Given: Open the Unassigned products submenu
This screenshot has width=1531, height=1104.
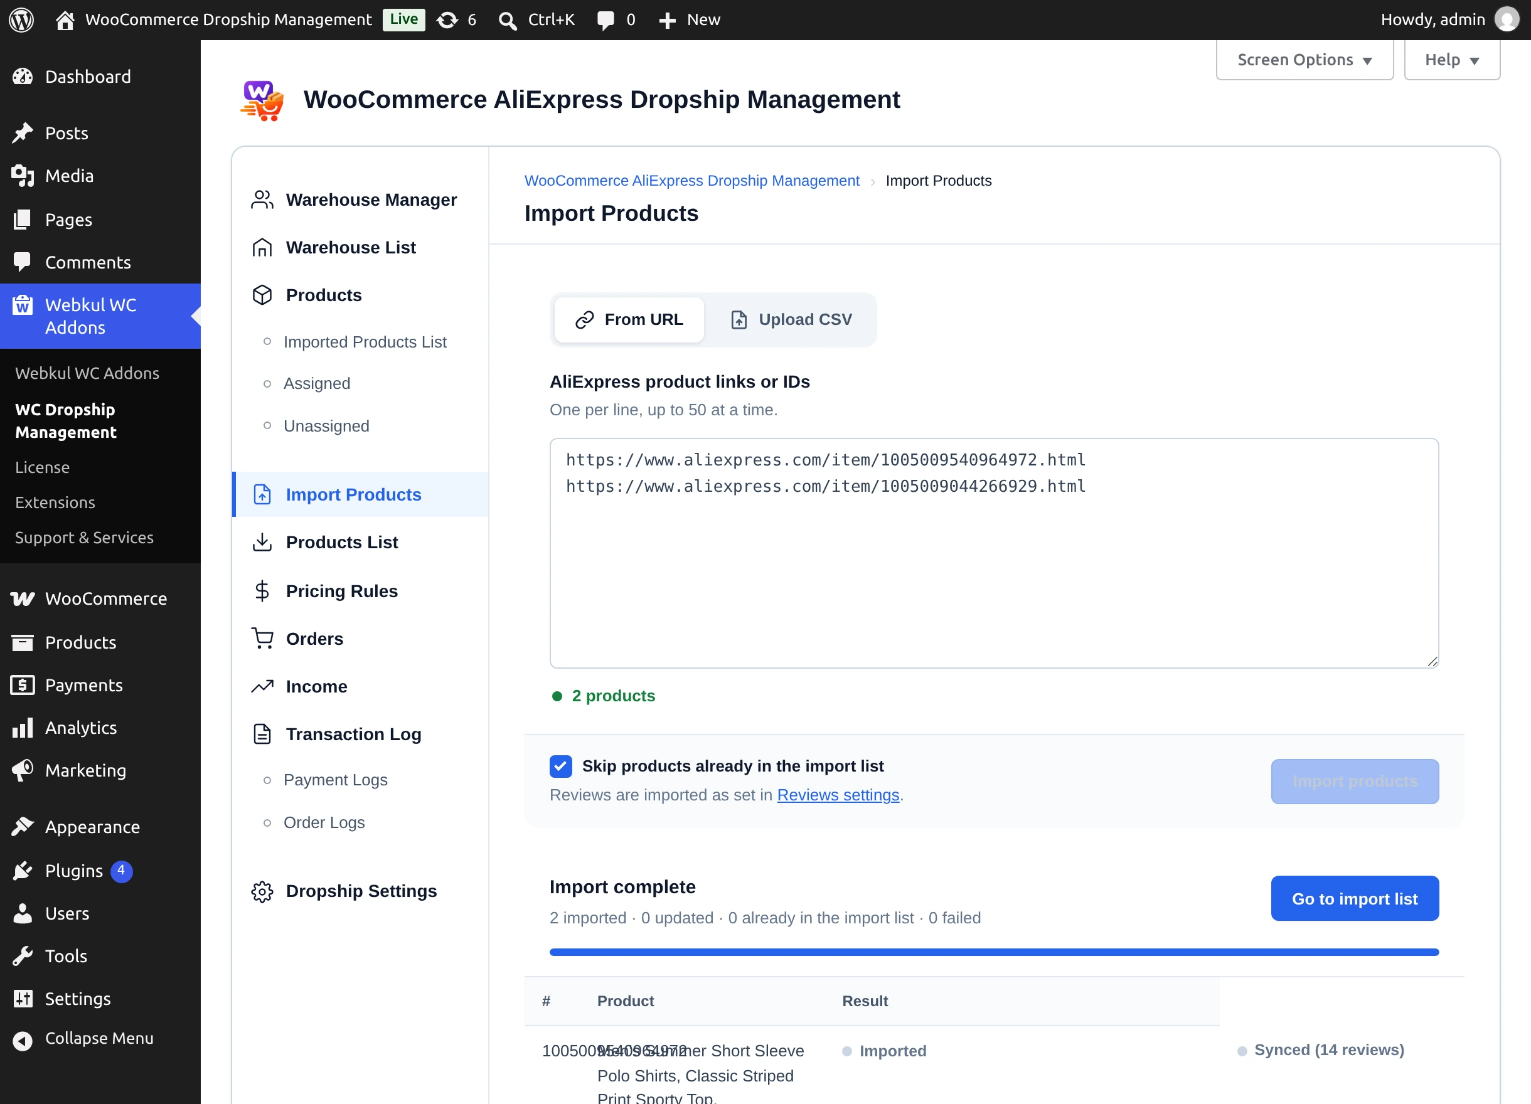Looking at the screenshot, I should [326, 426].
